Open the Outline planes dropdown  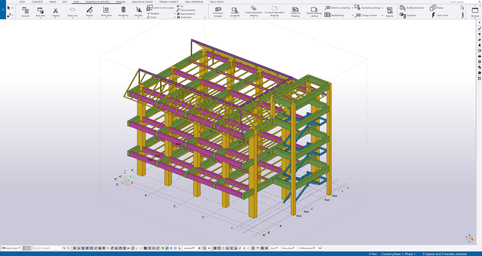click(x=306, y=248)
